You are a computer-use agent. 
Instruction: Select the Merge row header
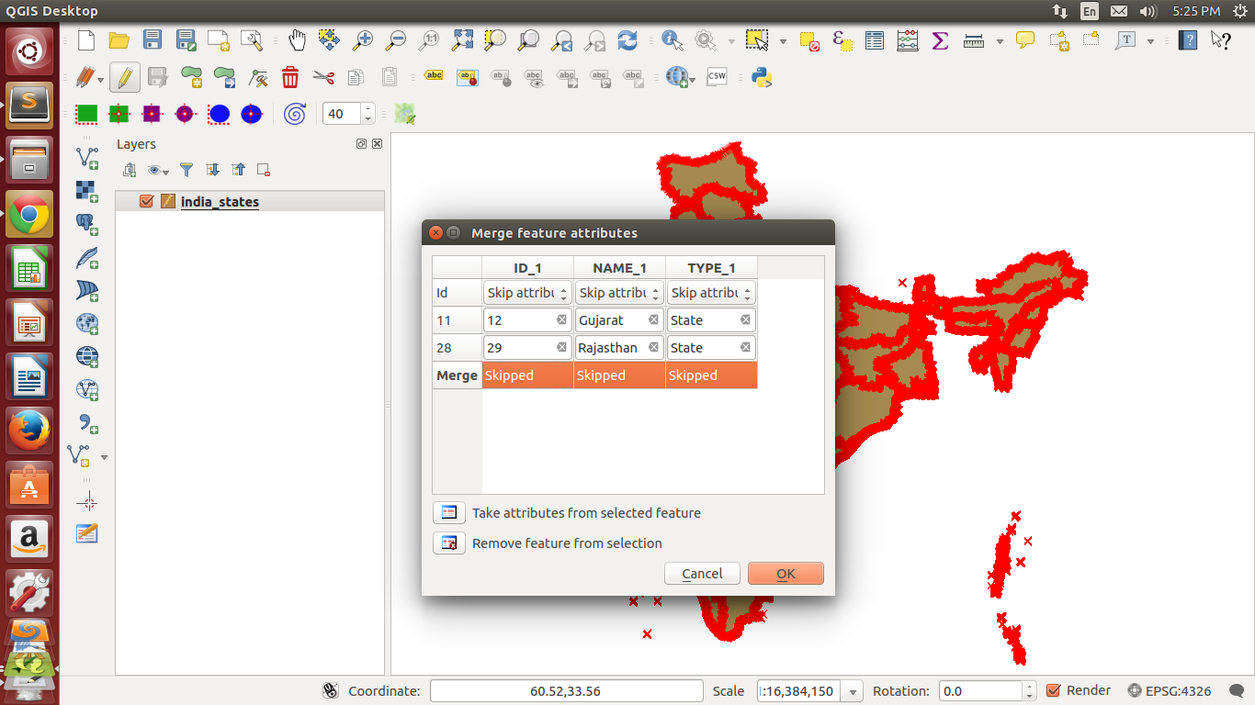tap(457, 375)
